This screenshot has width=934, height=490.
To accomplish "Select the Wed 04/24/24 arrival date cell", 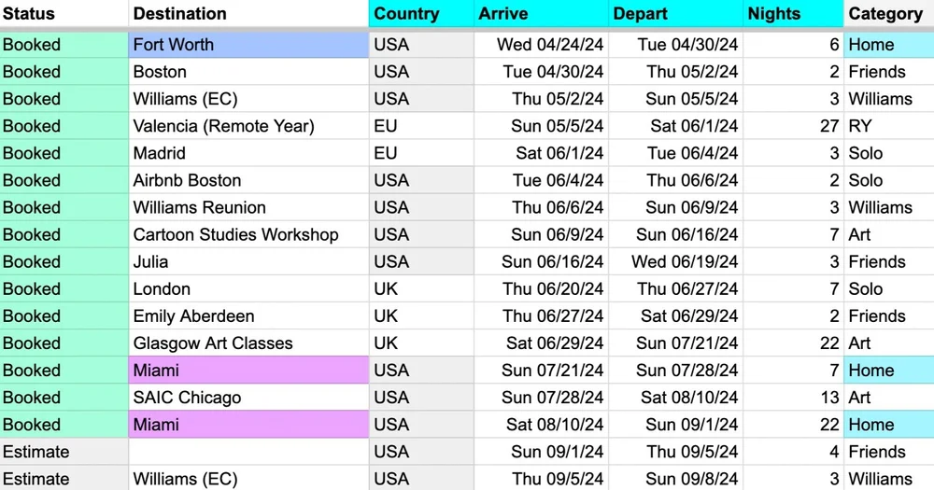I will point(541,45).
